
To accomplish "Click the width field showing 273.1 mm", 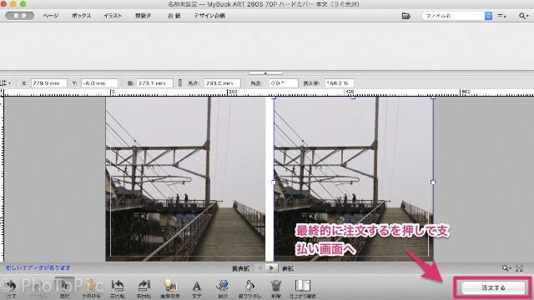I will (154, 83).
